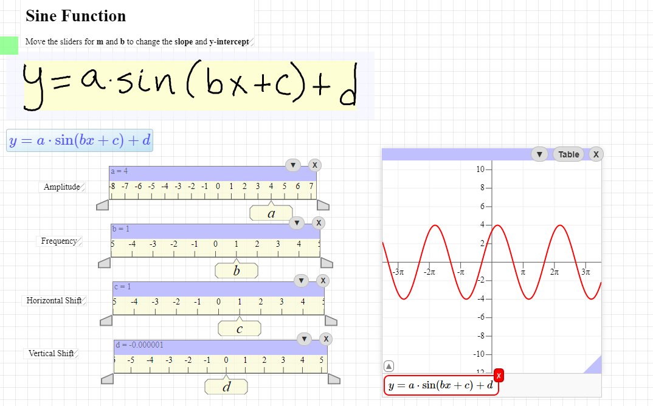Delete the graph equation with red X

coord(499,375)
